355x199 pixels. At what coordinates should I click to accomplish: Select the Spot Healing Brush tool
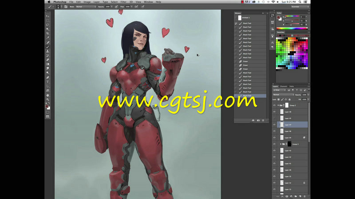(47, 42)
